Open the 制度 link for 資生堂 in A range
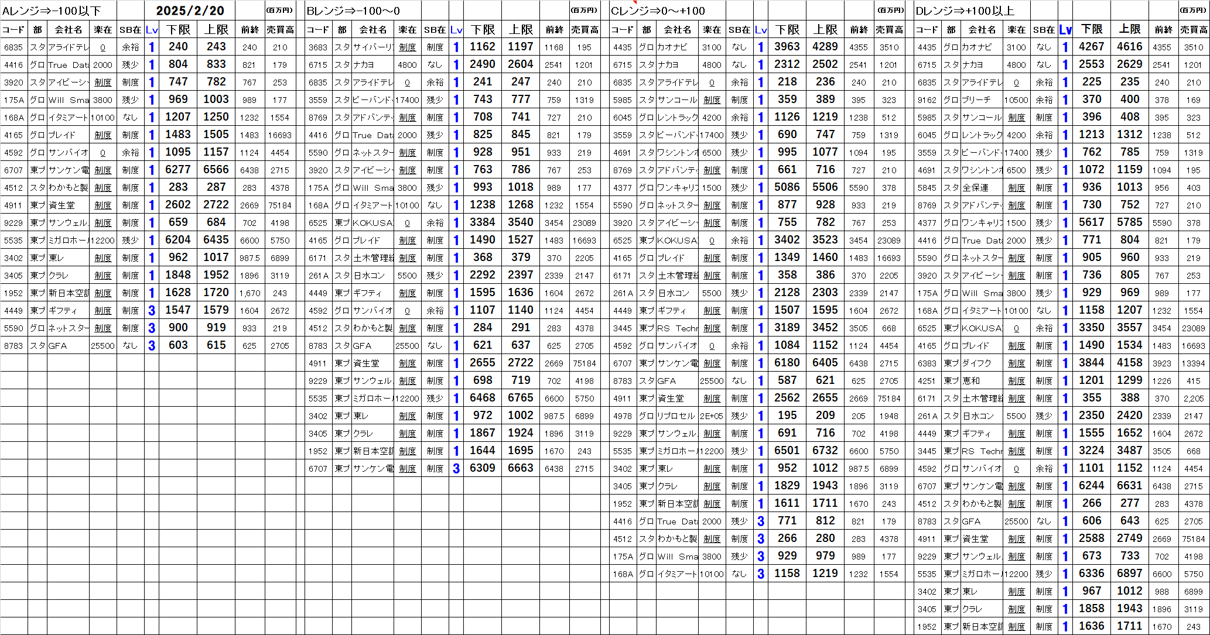This screenshot has height=635, width=1210. pos(103,205)
